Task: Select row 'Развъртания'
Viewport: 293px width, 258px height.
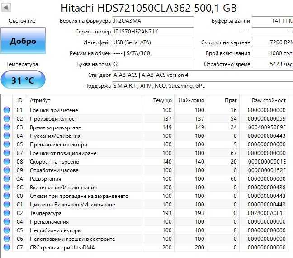Action: coord(145,178)
